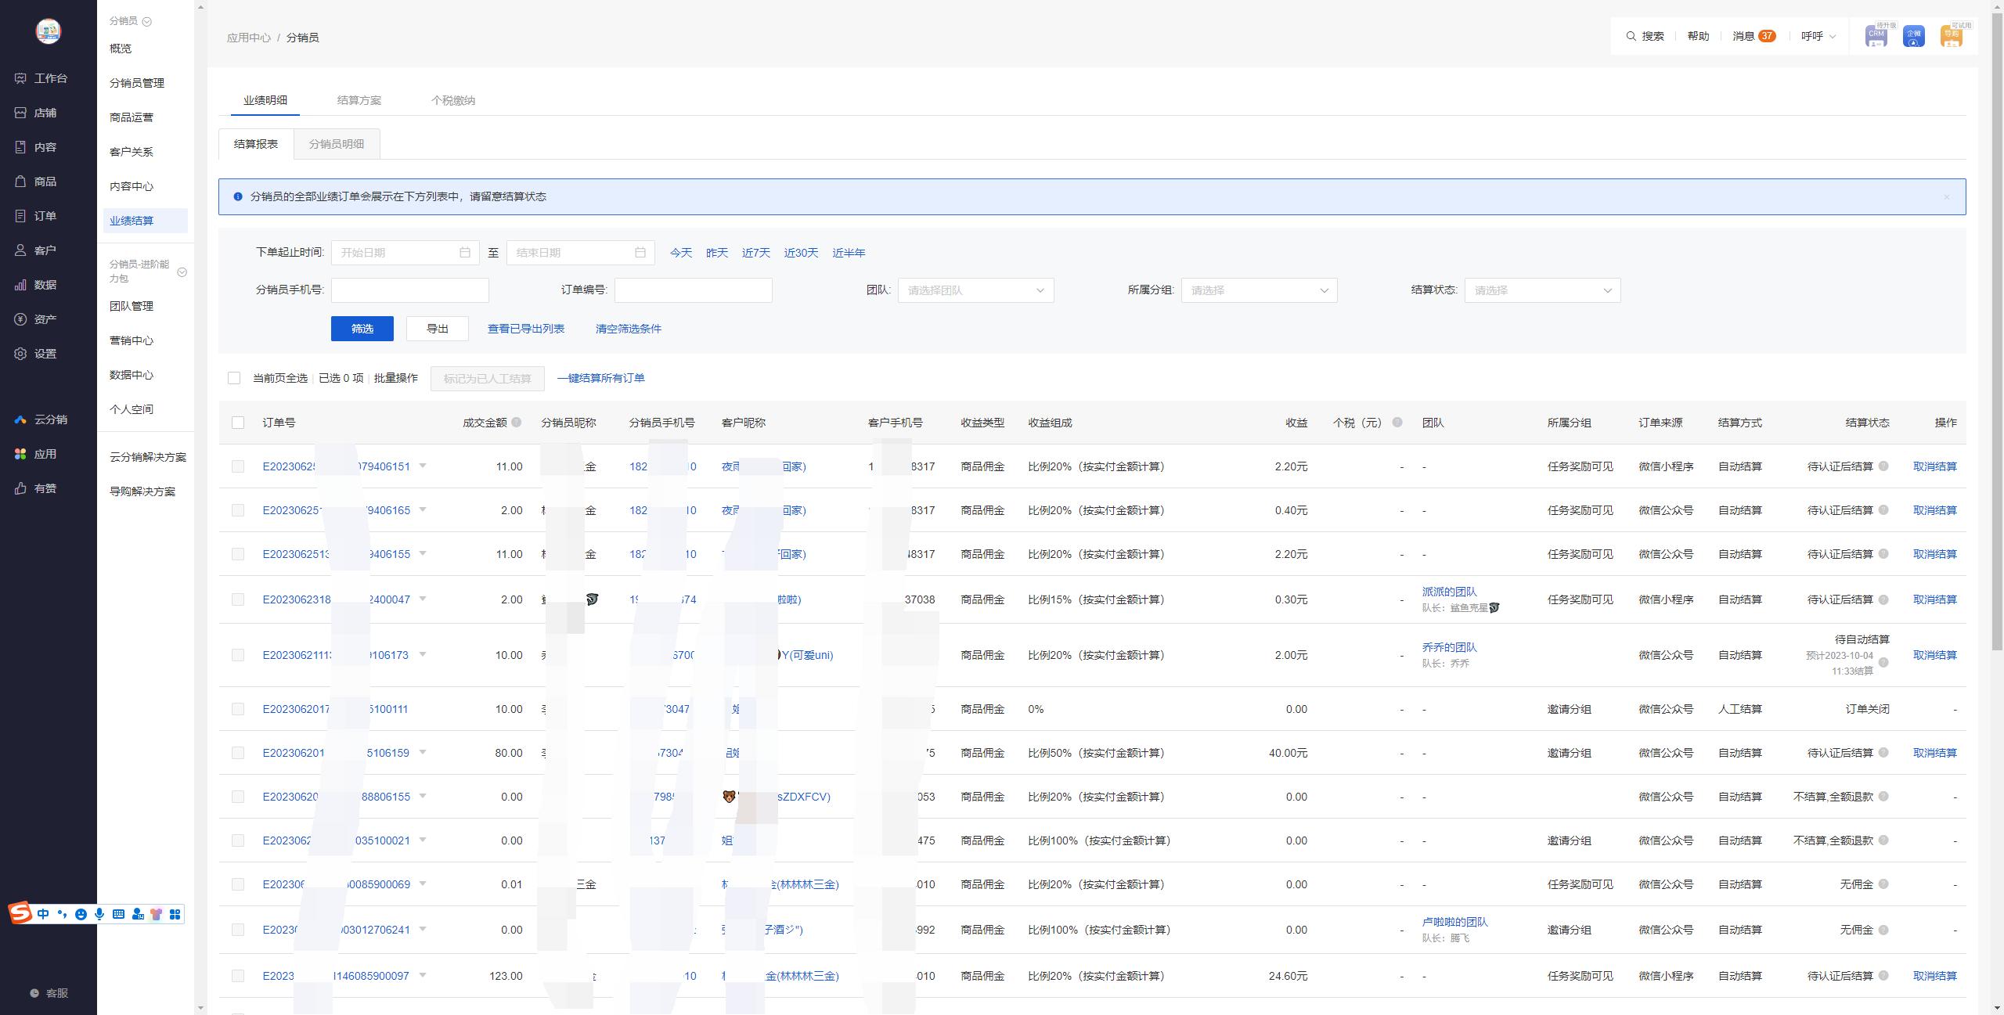The height and width of the screenshot is (1015, 2004).
Task: Click the help icon next to 成交金额
Action: pos(517,423)
